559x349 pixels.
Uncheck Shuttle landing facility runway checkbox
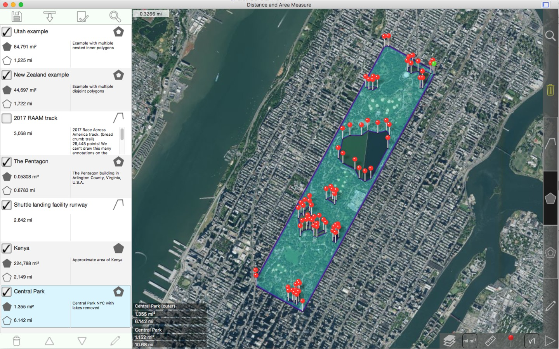pos(7,205)
